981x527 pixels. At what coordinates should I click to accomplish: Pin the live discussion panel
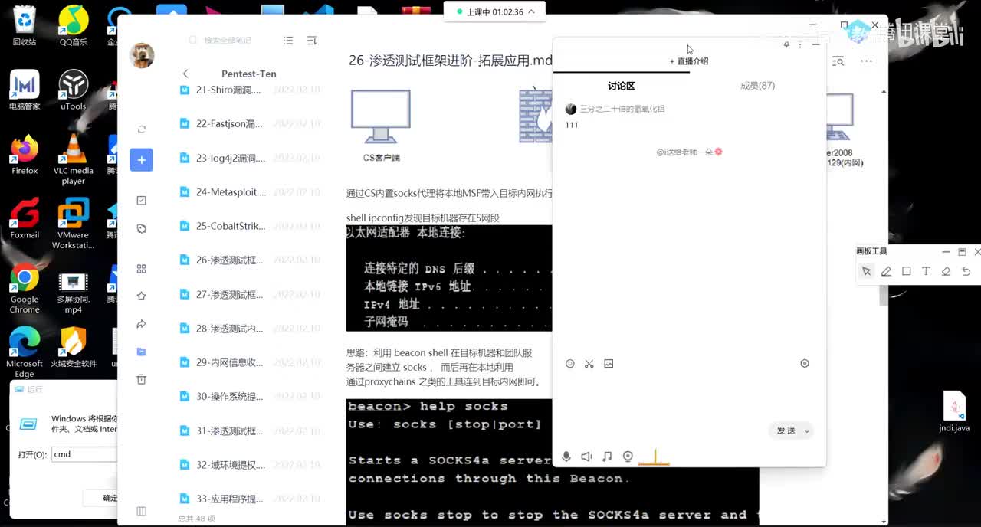pyautogui.click(x=786, y=45)
